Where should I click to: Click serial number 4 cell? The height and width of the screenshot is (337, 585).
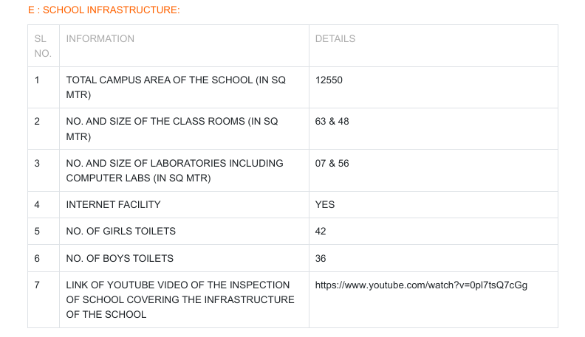37,204
